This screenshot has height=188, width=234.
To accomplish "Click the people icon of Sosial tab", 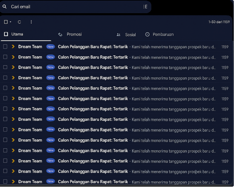I will 119,35.
